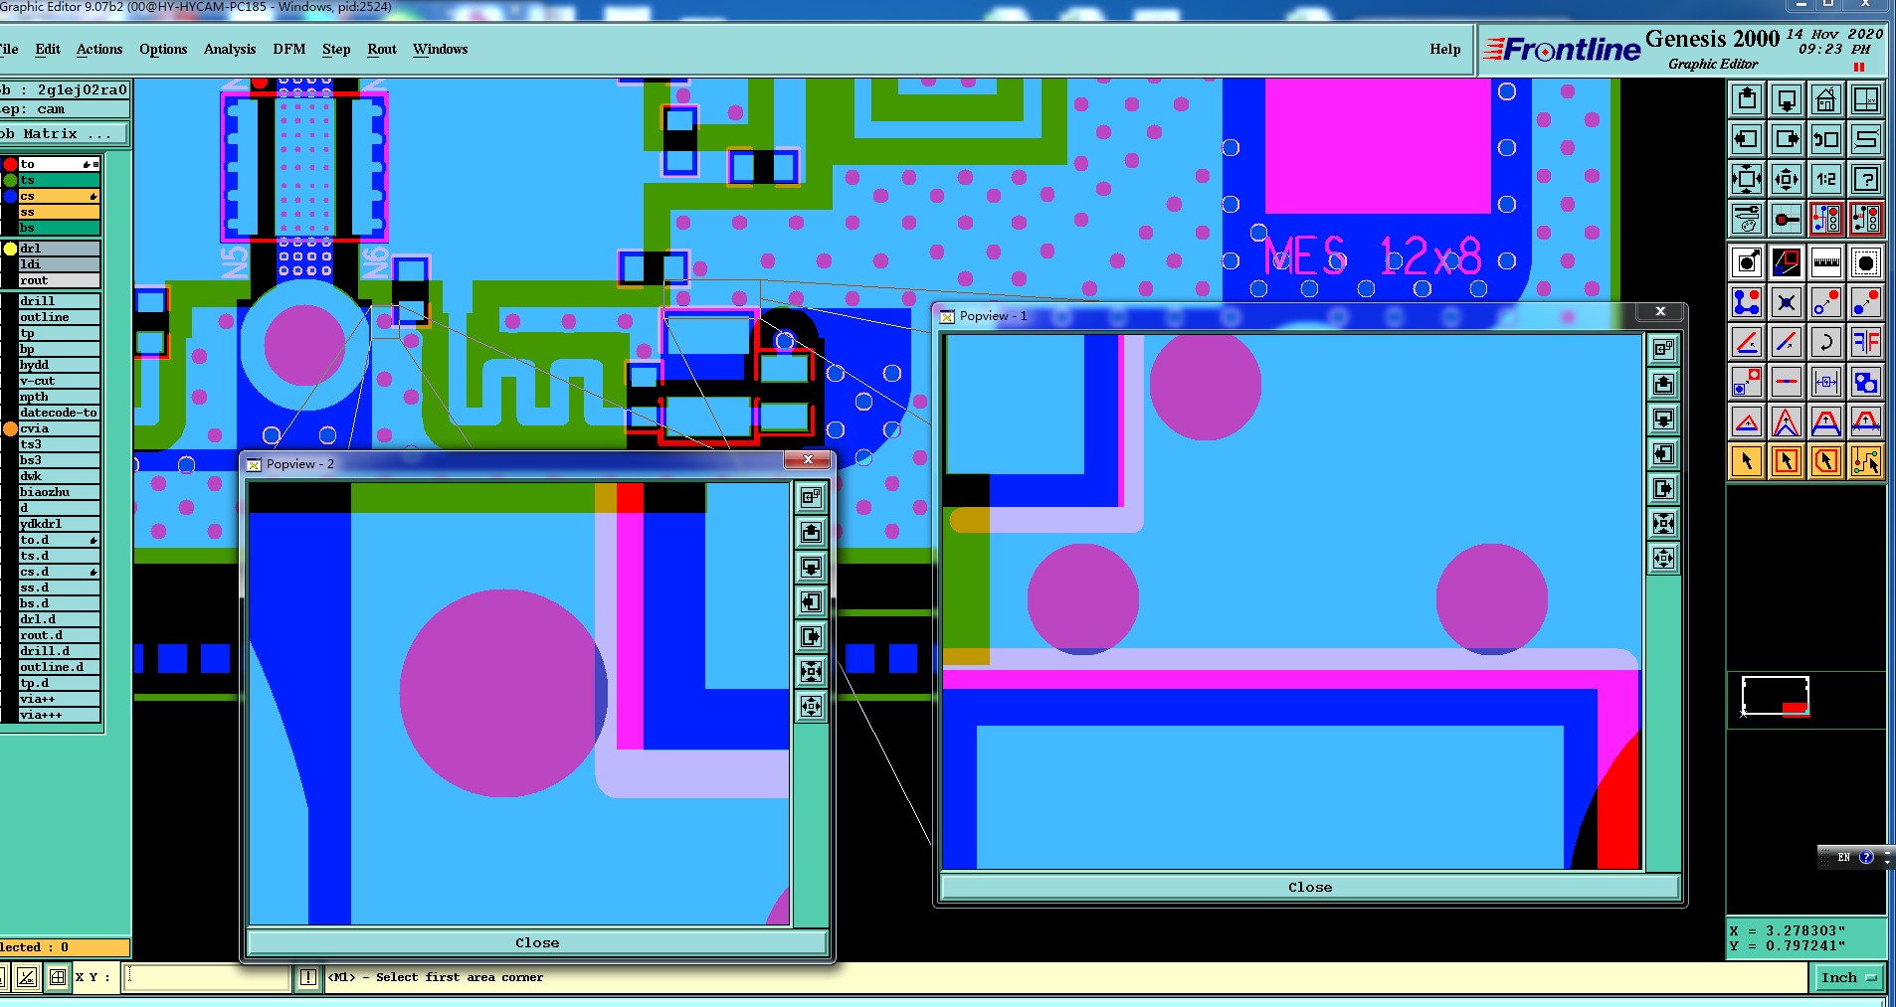The image size is (1896, 1007).
Task: Click the board overview thumbnail
Action: (x=1775, y=696)
